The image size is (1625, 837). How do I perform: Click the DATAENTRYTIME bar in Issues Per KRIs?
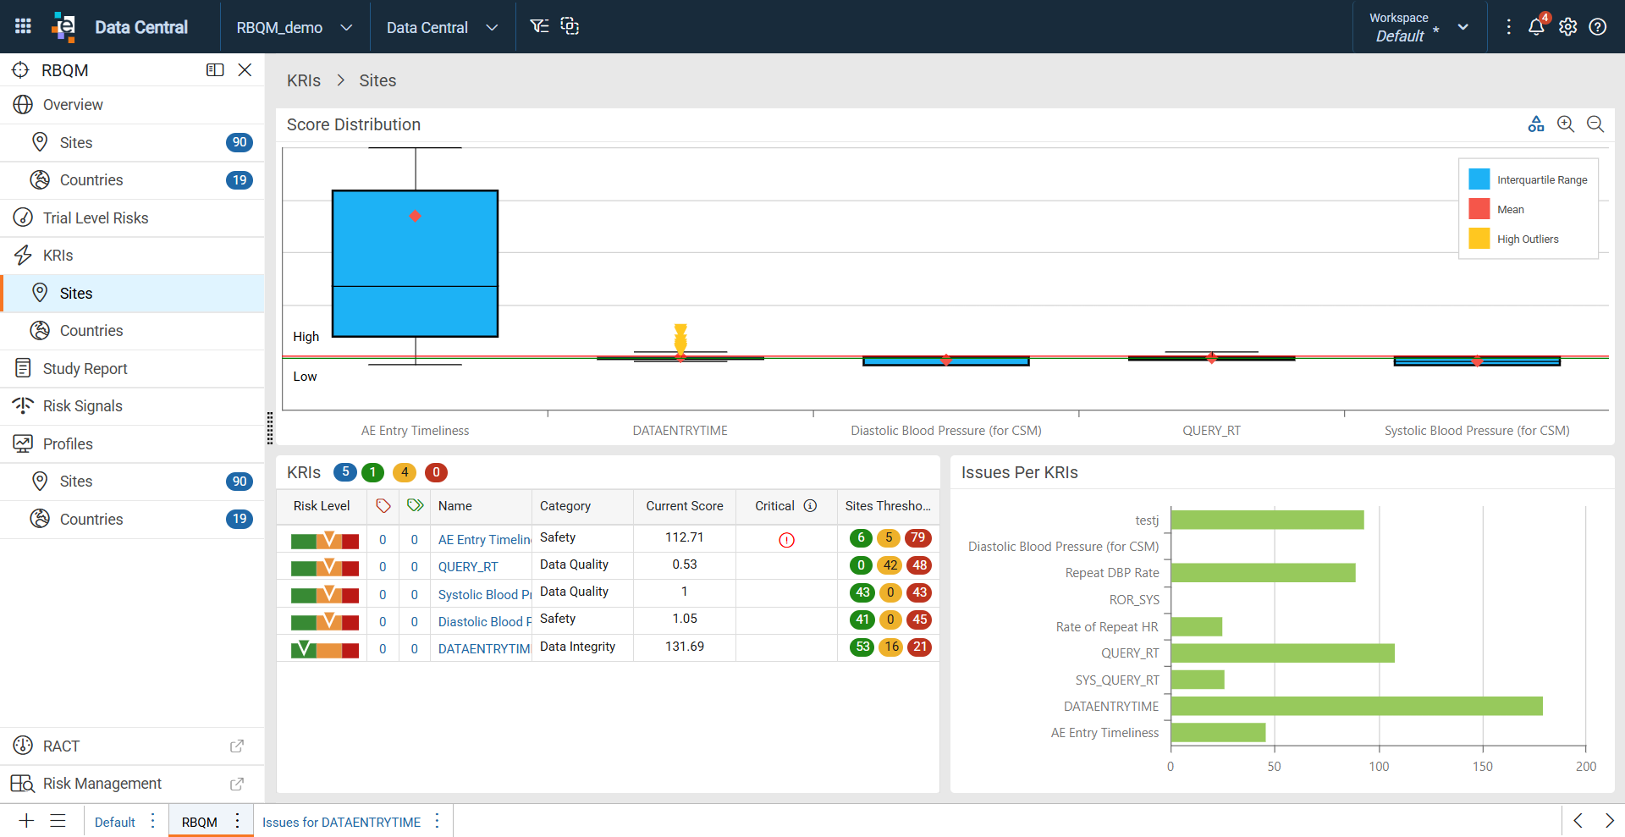[x=1357, y=706]
